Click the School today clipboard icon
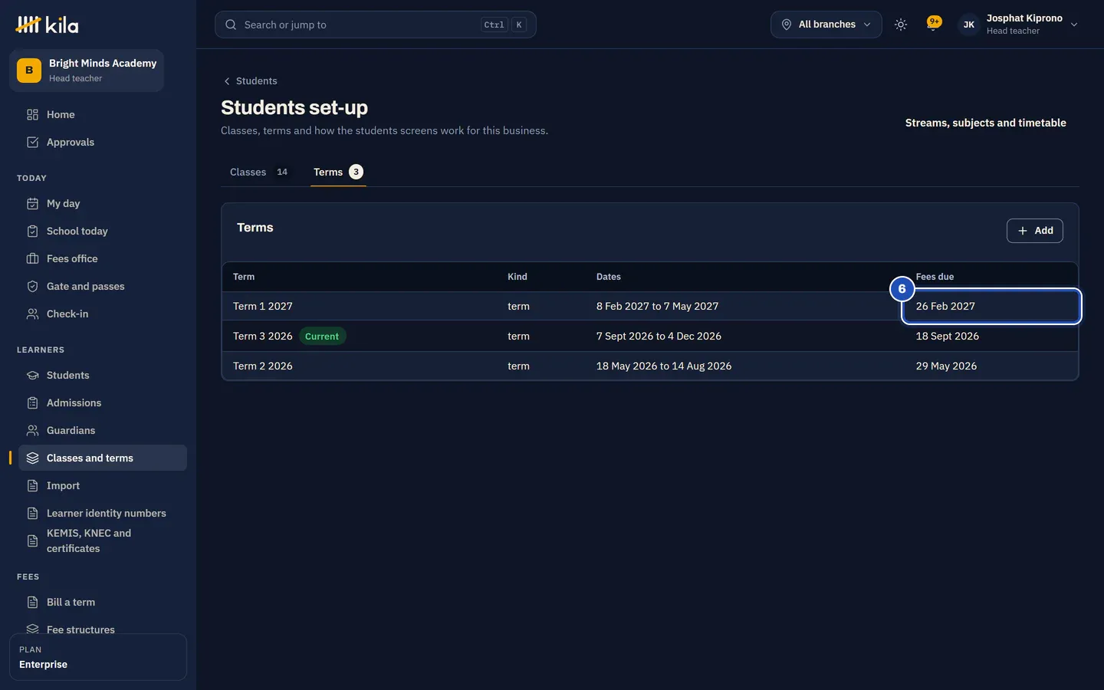The image size is (1104, 690). pos(32,232)
